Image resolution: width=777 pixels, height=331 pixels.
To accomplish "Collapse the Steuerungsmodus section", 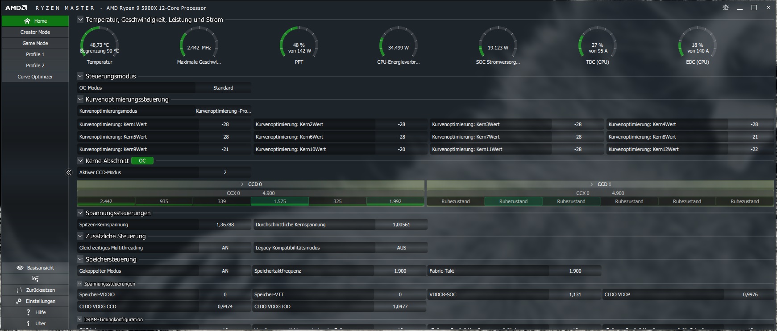I will point(80,76).
